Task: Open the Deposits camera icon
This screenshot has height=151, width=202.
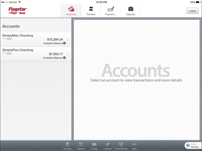Action: click(x=131, y=9)
